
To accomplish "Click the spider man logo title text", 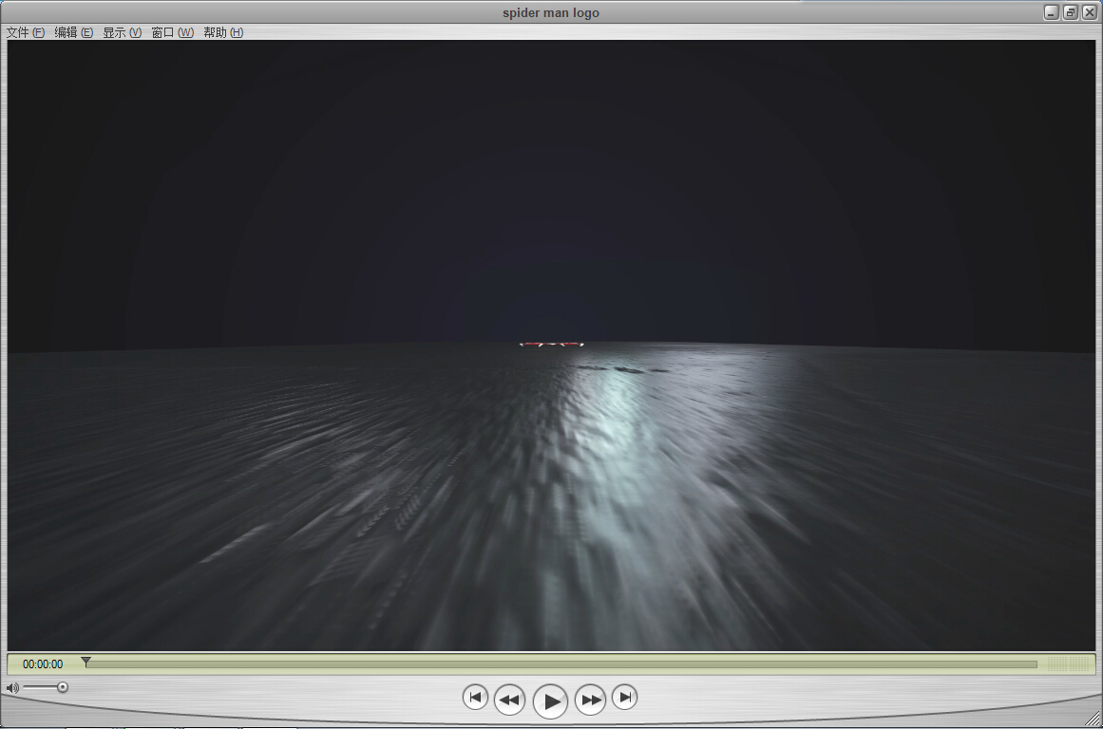I will coord(551,12).
